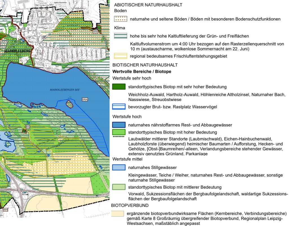Click the 'Wertstufe sehr hoch' label
This screenshot has width=290, height=226.
132,78
